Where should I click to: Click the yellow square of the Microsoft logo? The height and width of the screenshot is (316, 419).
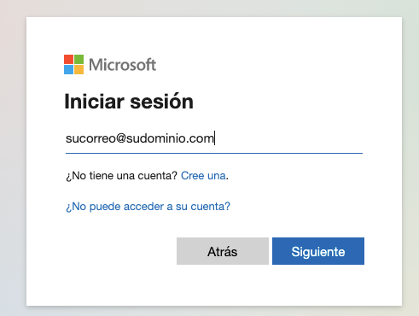79,69
